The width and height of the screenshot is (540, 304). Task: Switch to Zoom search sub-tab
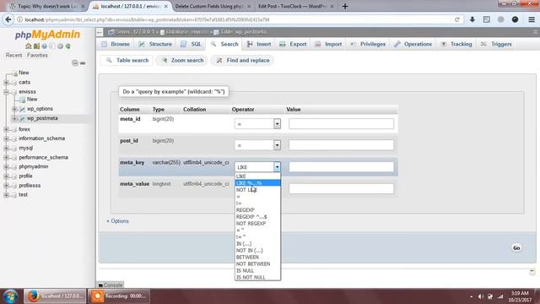(x=182, y=60)
